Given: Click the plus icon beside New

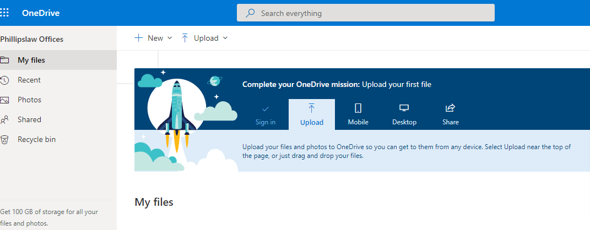Looking at the screenshot, I should 139,38.
